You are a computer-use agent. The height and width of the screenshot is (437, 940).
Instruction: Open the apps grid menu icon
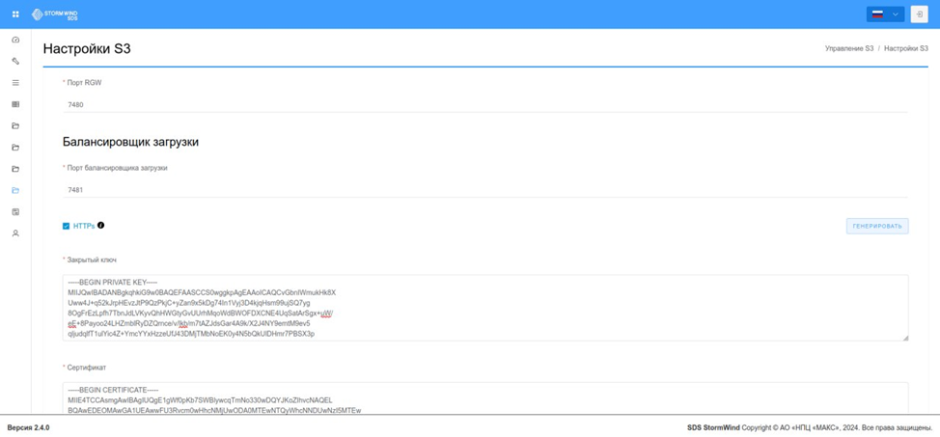[15, 14]
